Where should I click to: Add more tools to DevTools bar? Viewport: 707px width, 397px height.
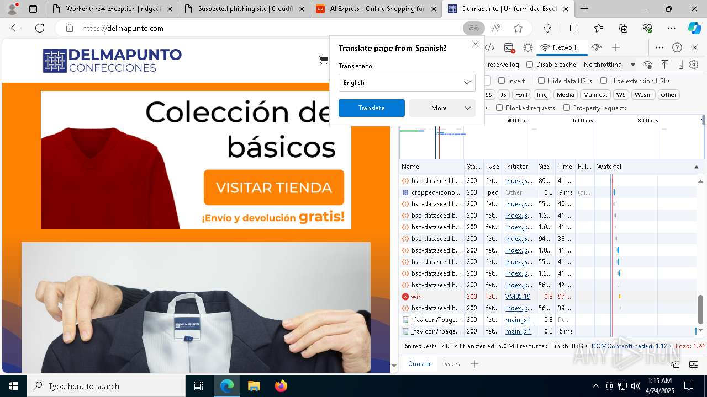click(616, 47)
